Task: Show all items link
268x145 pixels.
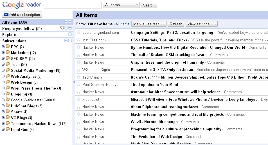Action: [123, 24]
